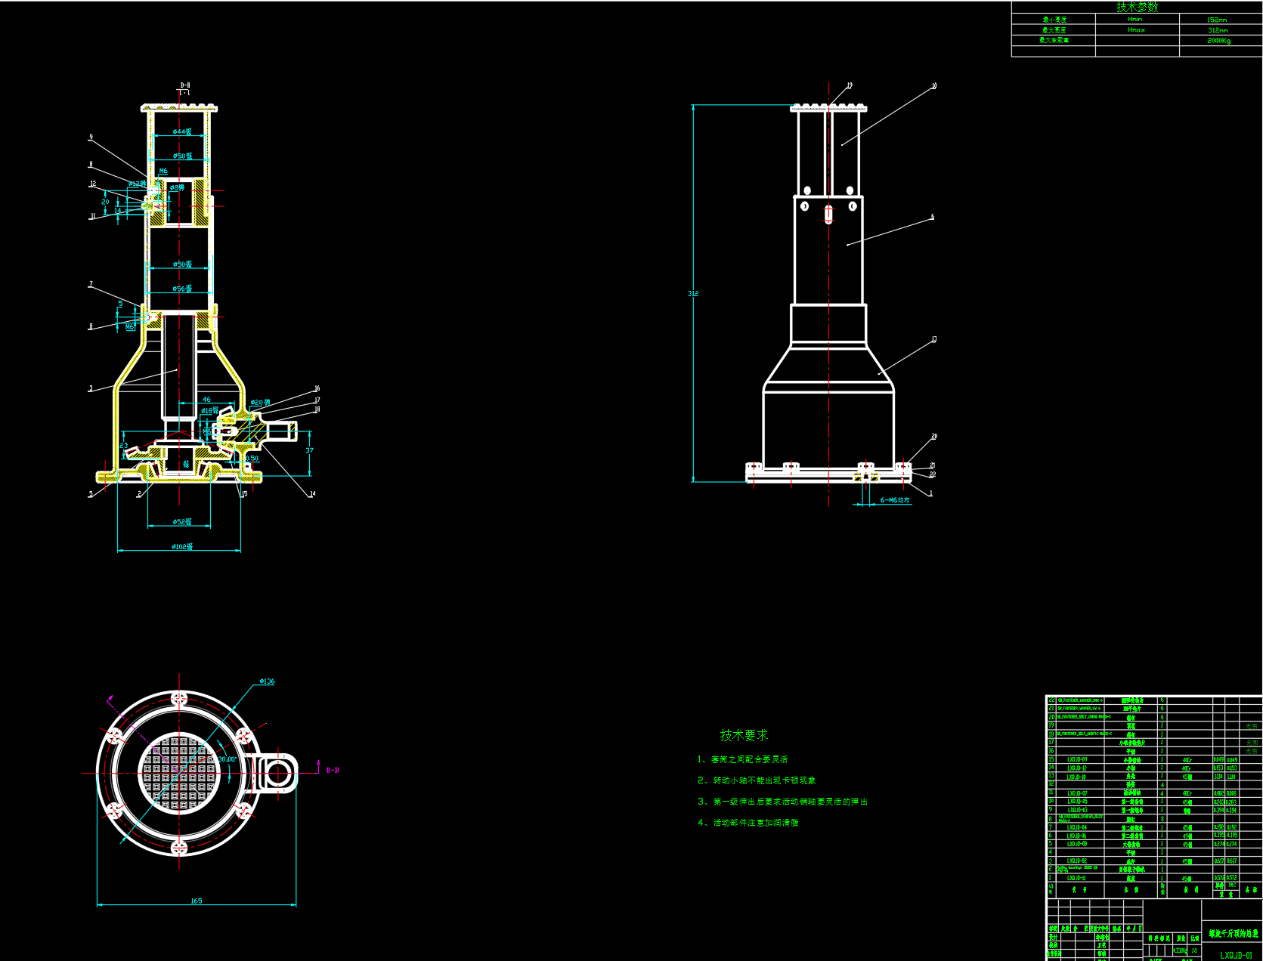Select the 46 horizontal dimension near the gear
The height and width of the screenshot is (961, 1263).
(x=206, y=400)
